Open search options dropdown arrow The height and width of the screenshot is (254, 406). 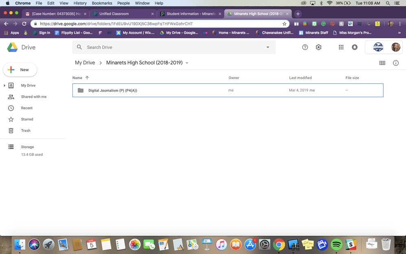(268, 47)
